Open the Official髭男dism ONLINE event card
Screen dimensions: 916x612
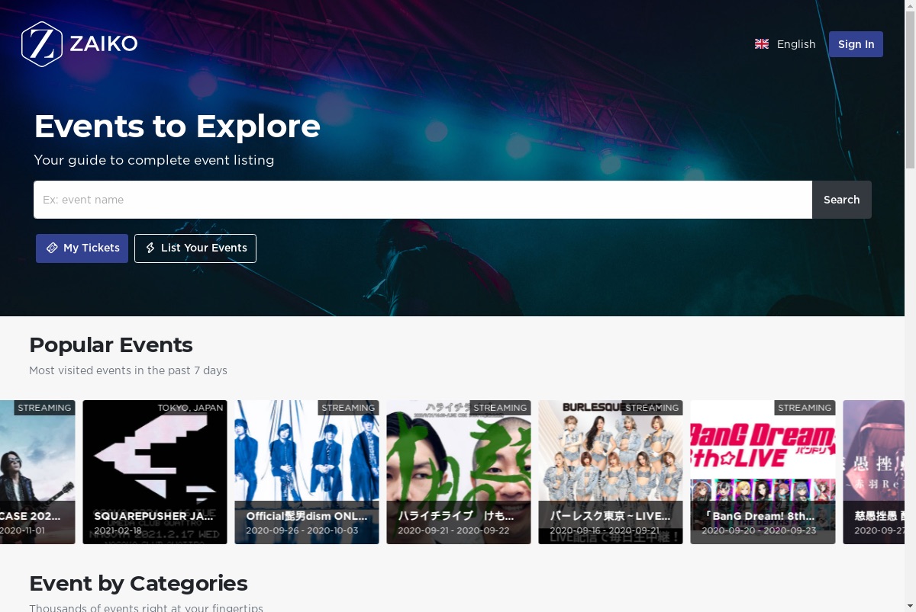point(307,472)
